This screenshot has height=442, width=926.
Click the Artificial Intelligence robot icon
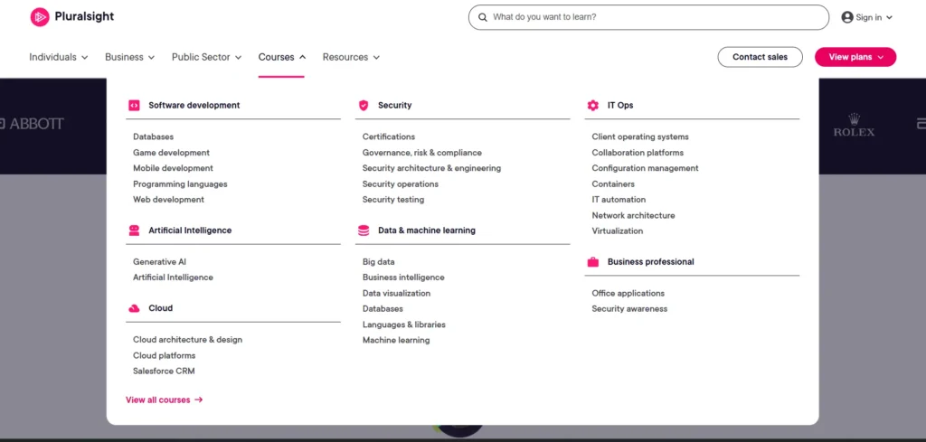click(x=134, y=230)
